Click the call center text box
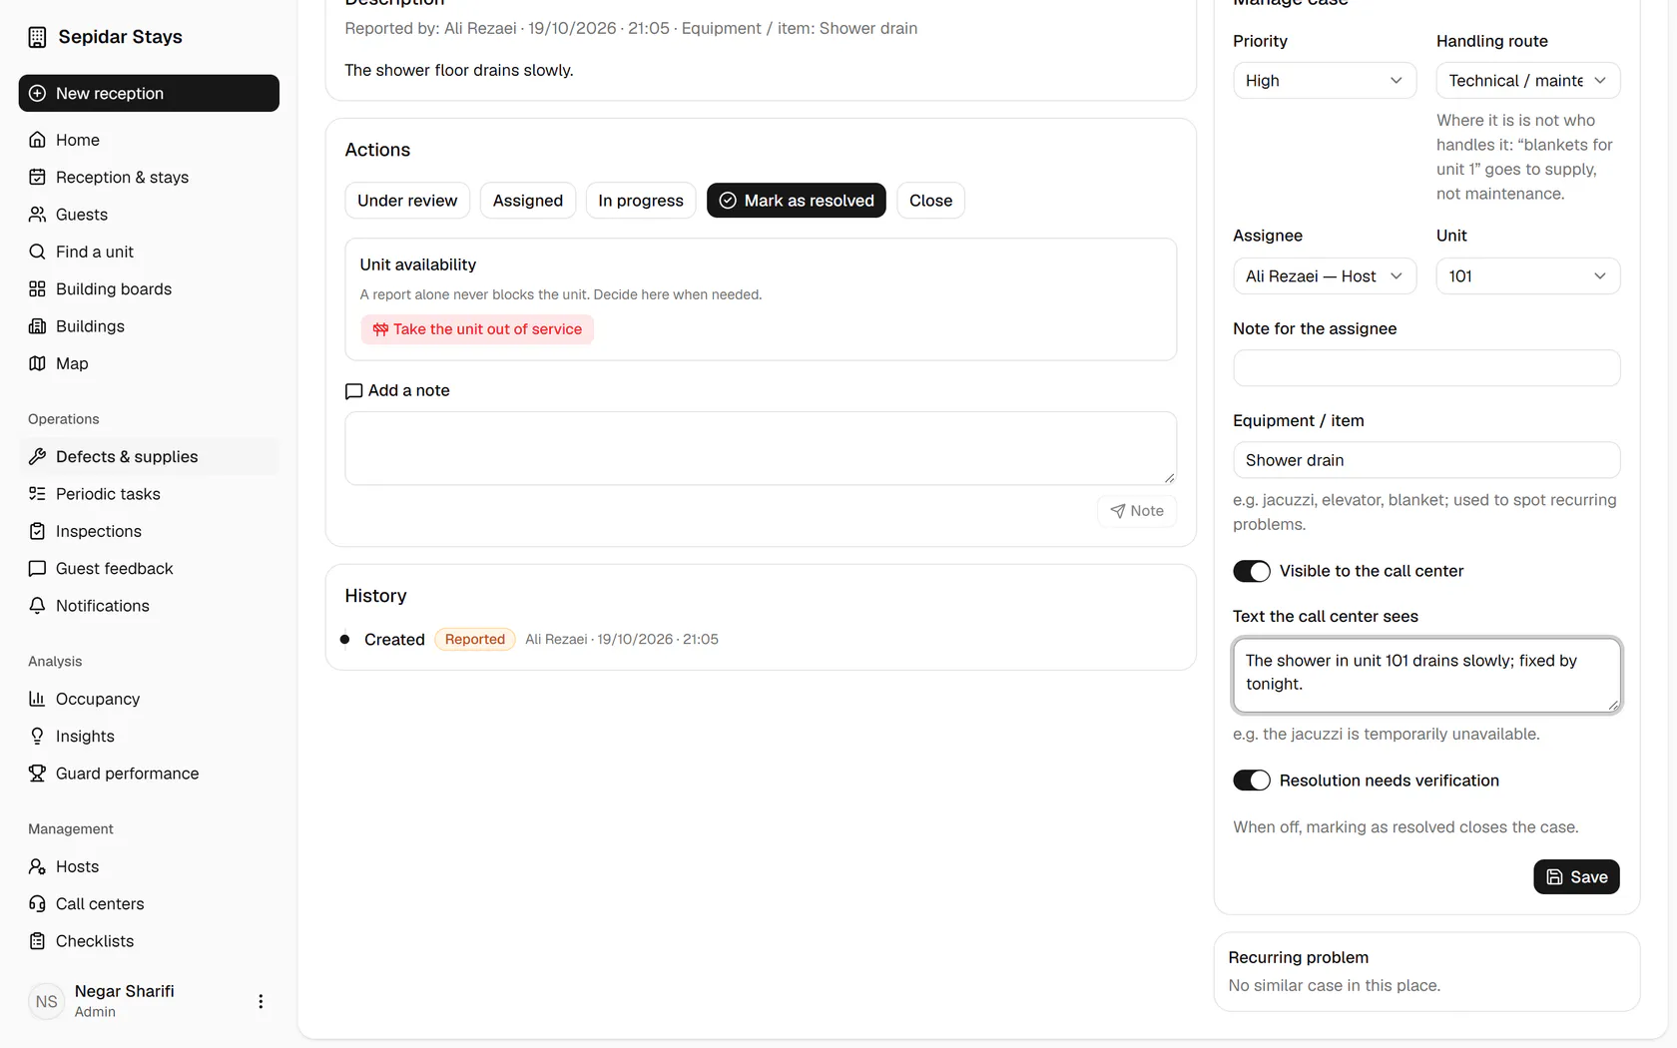 click(1426, 675)
